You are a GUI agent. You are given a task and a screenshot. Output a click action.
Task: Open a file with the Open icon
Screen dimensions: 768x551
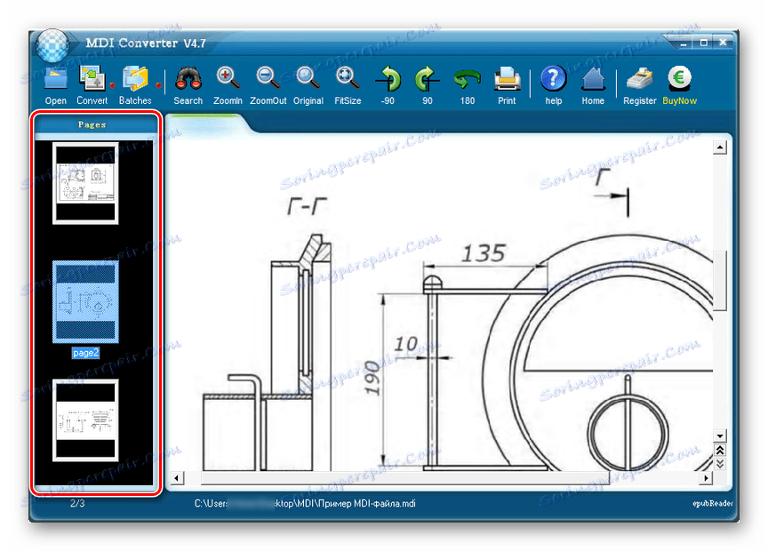[x=55, y=80]
